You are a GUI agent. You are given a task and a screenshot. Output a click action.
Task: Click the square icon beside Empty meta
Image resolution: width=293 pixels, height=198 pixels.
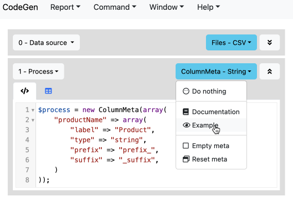tap(185, 146)
